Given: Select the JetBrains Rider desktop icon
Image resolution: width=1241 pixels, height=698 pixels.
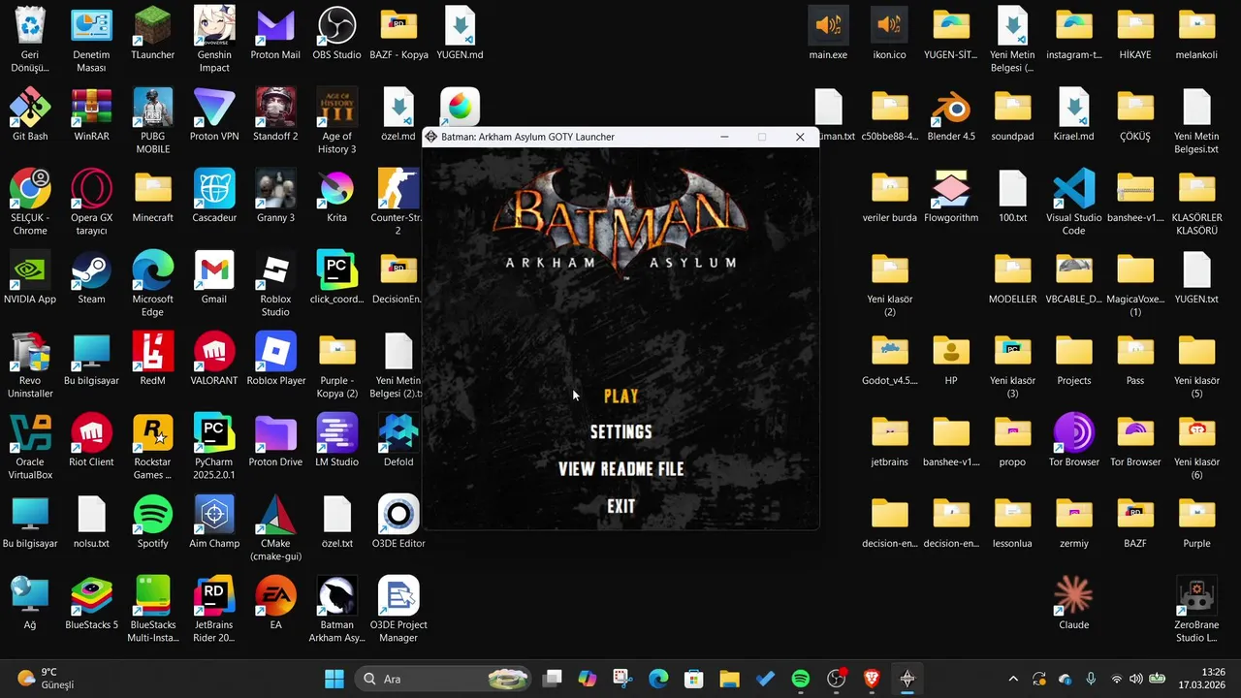Looking at the screenshot, I should pyautogui.click(x=214, y=609).
